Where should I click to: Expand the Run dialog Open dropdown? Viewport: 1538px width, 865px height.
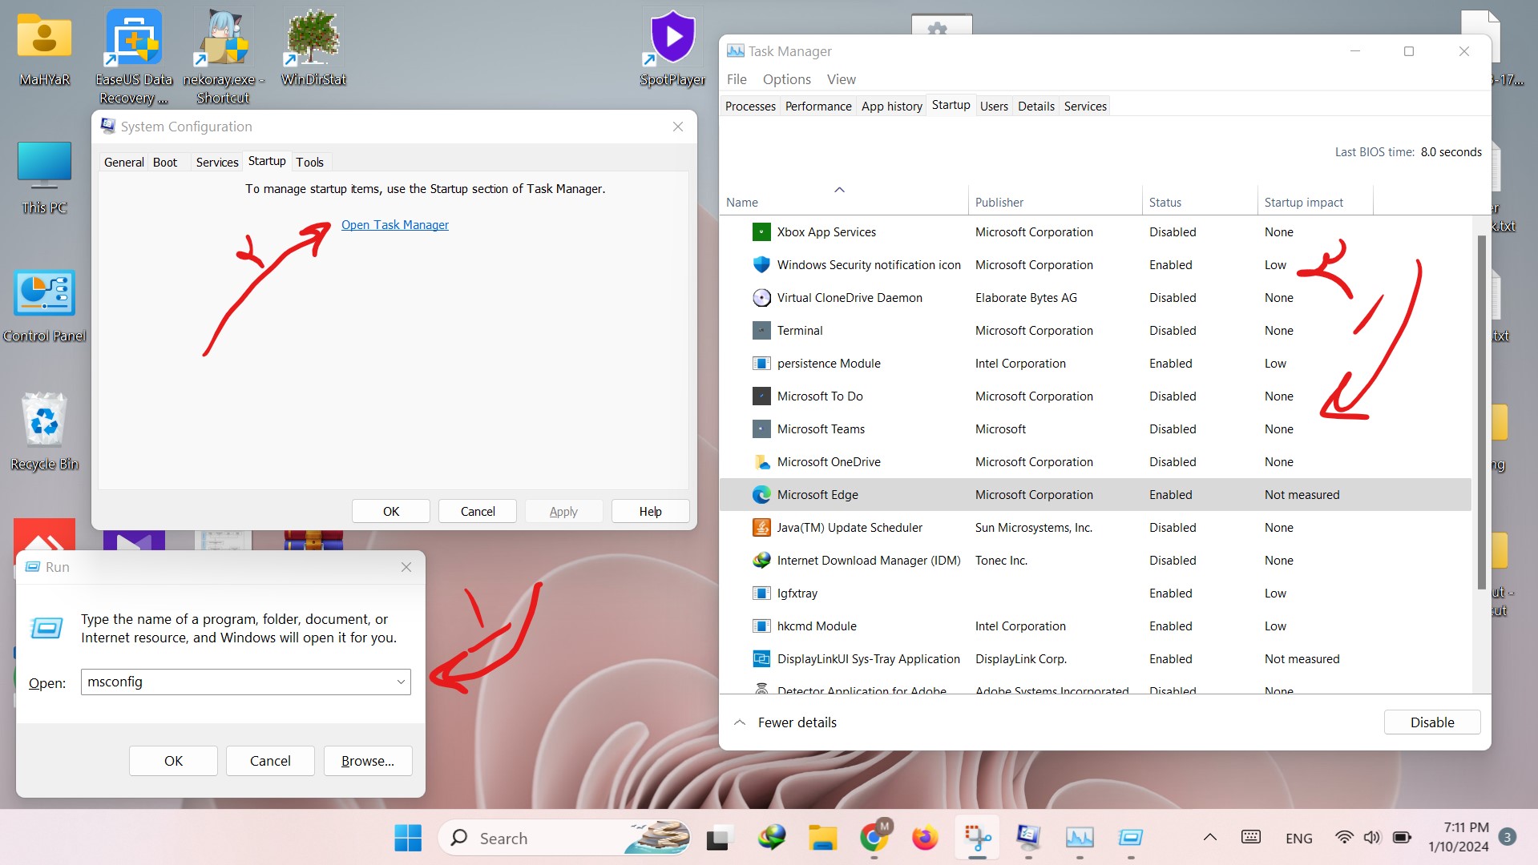401,682
